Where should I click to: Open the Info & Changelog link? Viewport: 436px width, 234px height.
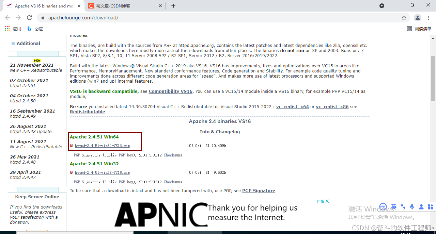tap(220, 132)
